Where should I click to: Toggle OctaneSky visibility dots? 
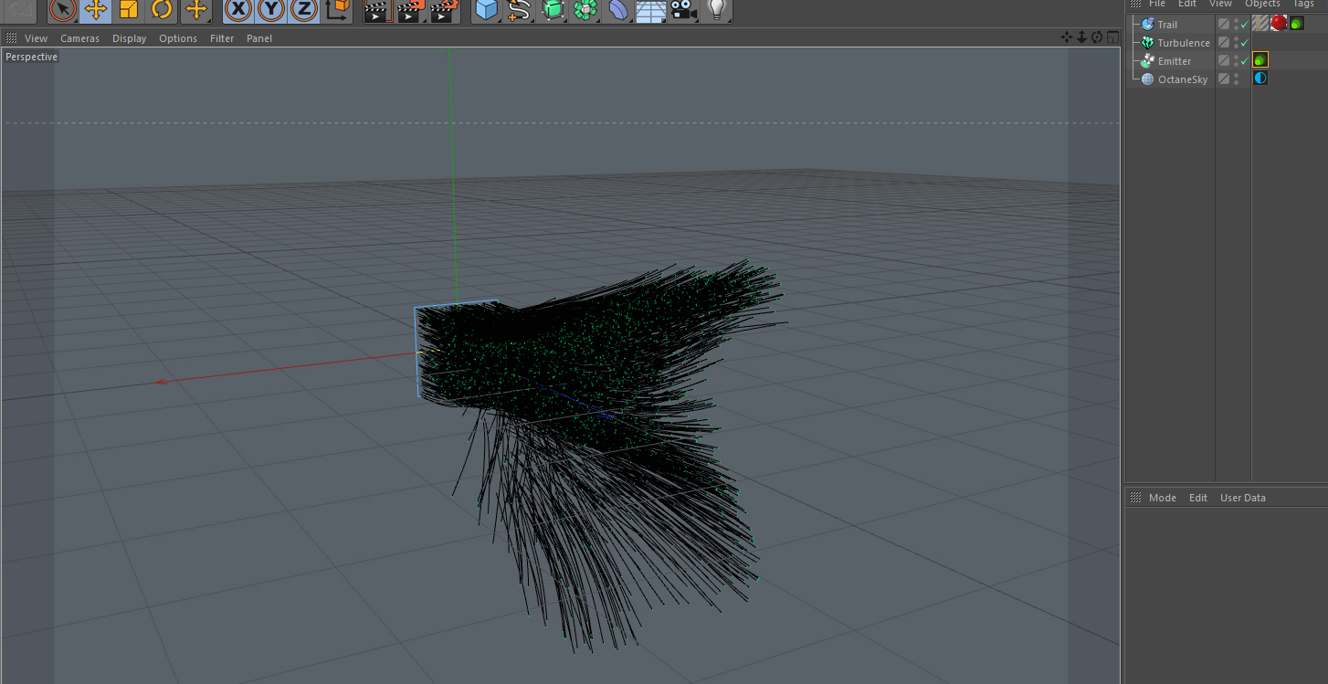pyautogui.click(x=1236, y=79)
